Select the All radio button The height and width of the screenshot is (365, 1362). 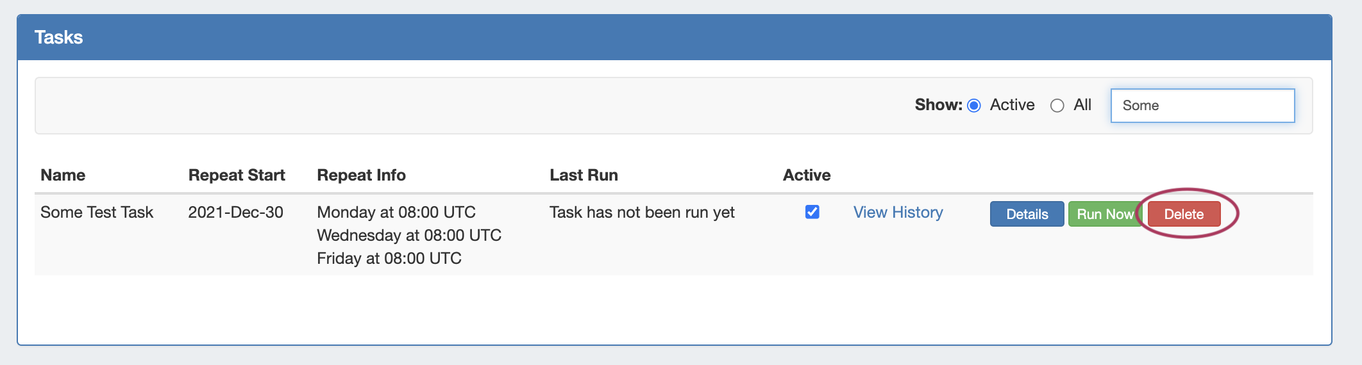pos(1057,106)
